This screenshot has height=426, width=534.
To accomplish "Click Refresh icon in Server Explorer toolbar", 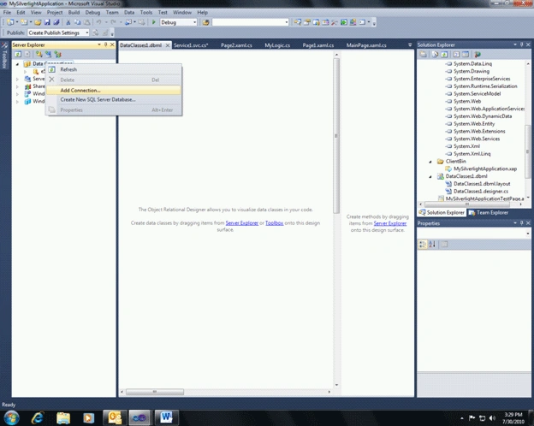I will tap(18, 54).
